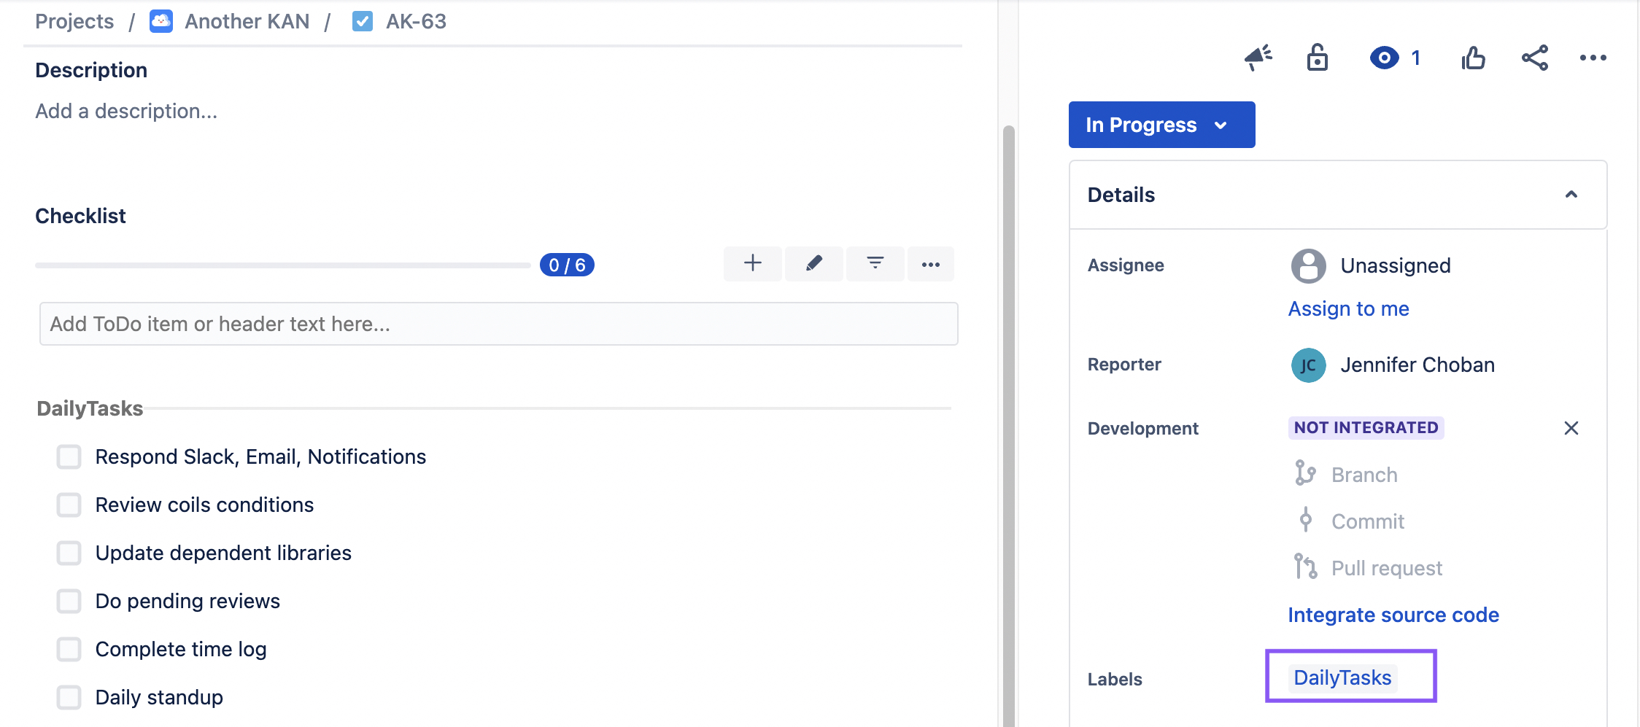Open the checklist more options menu
Viewport: 1640px width, 727px height.
pos(931,264)
